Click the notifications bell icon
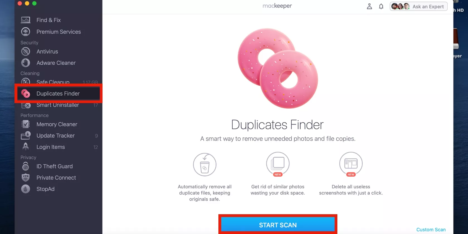 pyautogui.click(x=381, y=6)
